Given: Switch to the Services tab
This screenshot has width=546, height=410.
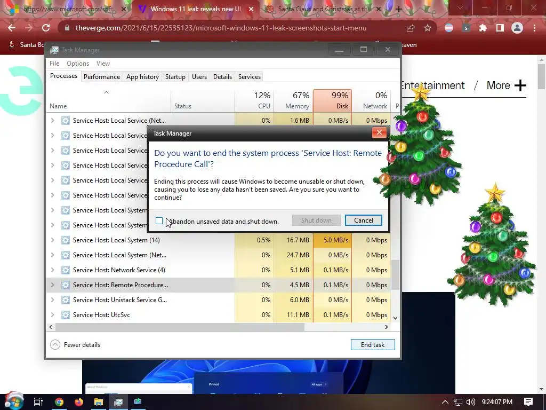Looking at the screenshot, I should [x=250, y=77].
